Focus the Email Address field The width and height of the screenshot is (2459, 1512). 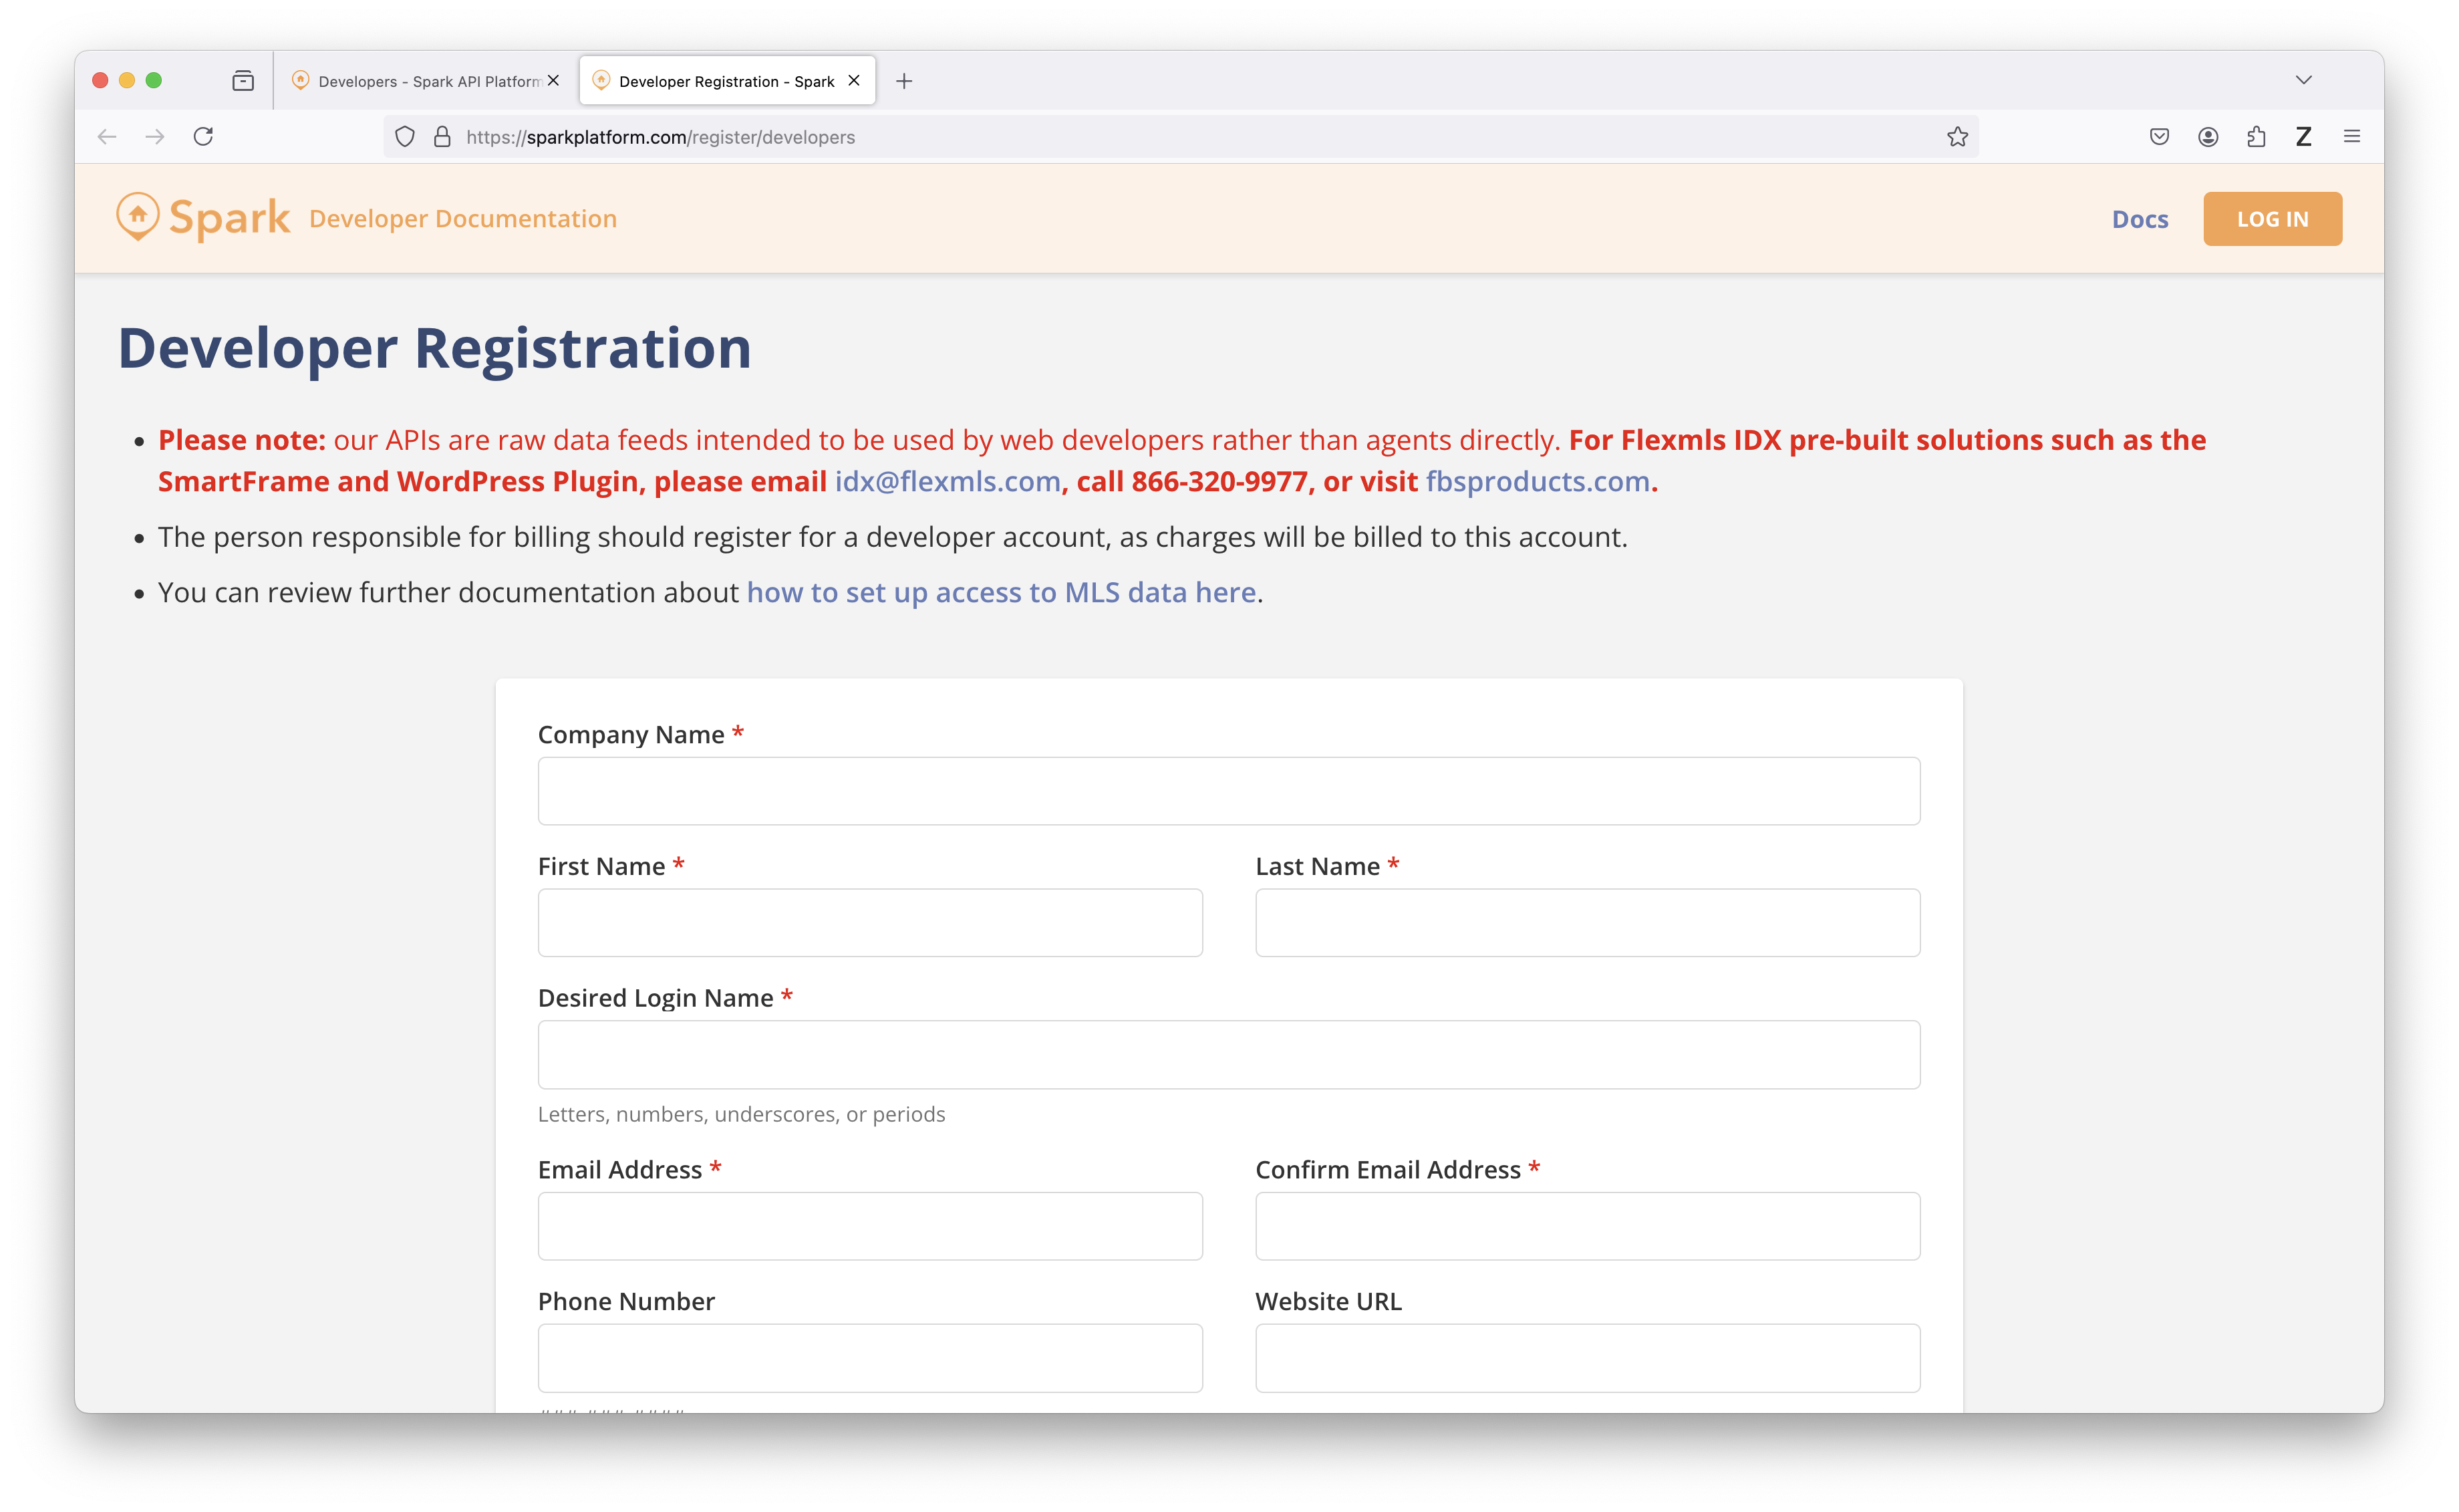click(x=869, y=1226)
